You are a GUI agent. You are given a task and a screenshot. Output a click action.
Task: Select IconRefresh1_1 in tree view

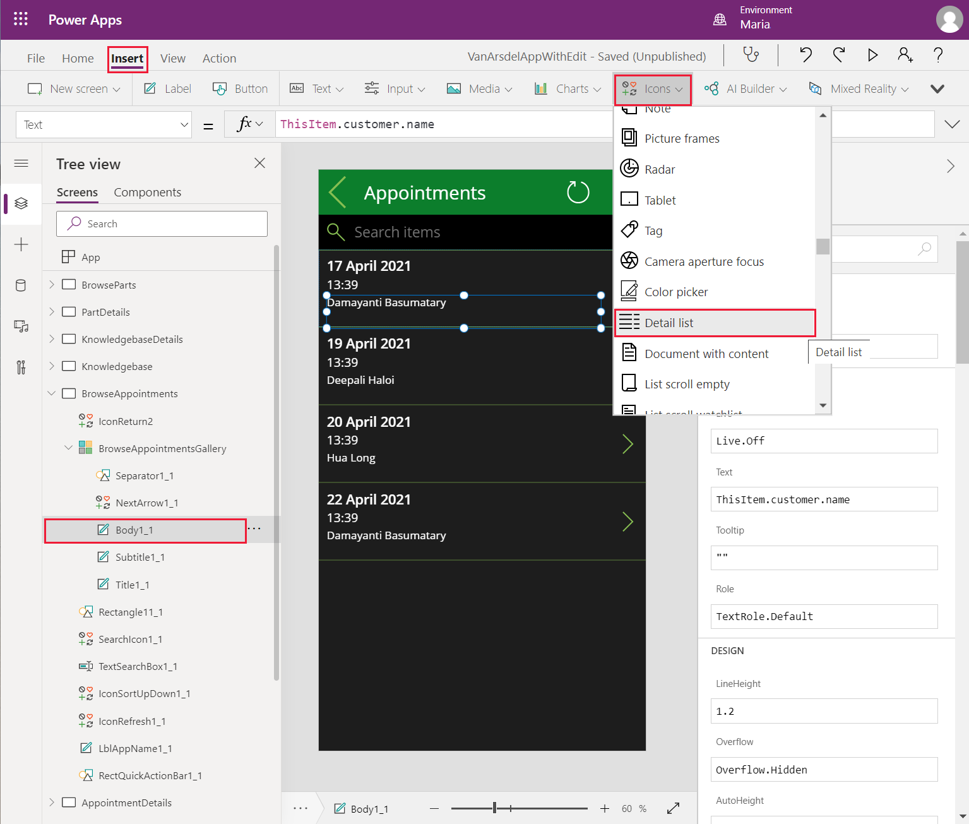click(x=132, y=721)
